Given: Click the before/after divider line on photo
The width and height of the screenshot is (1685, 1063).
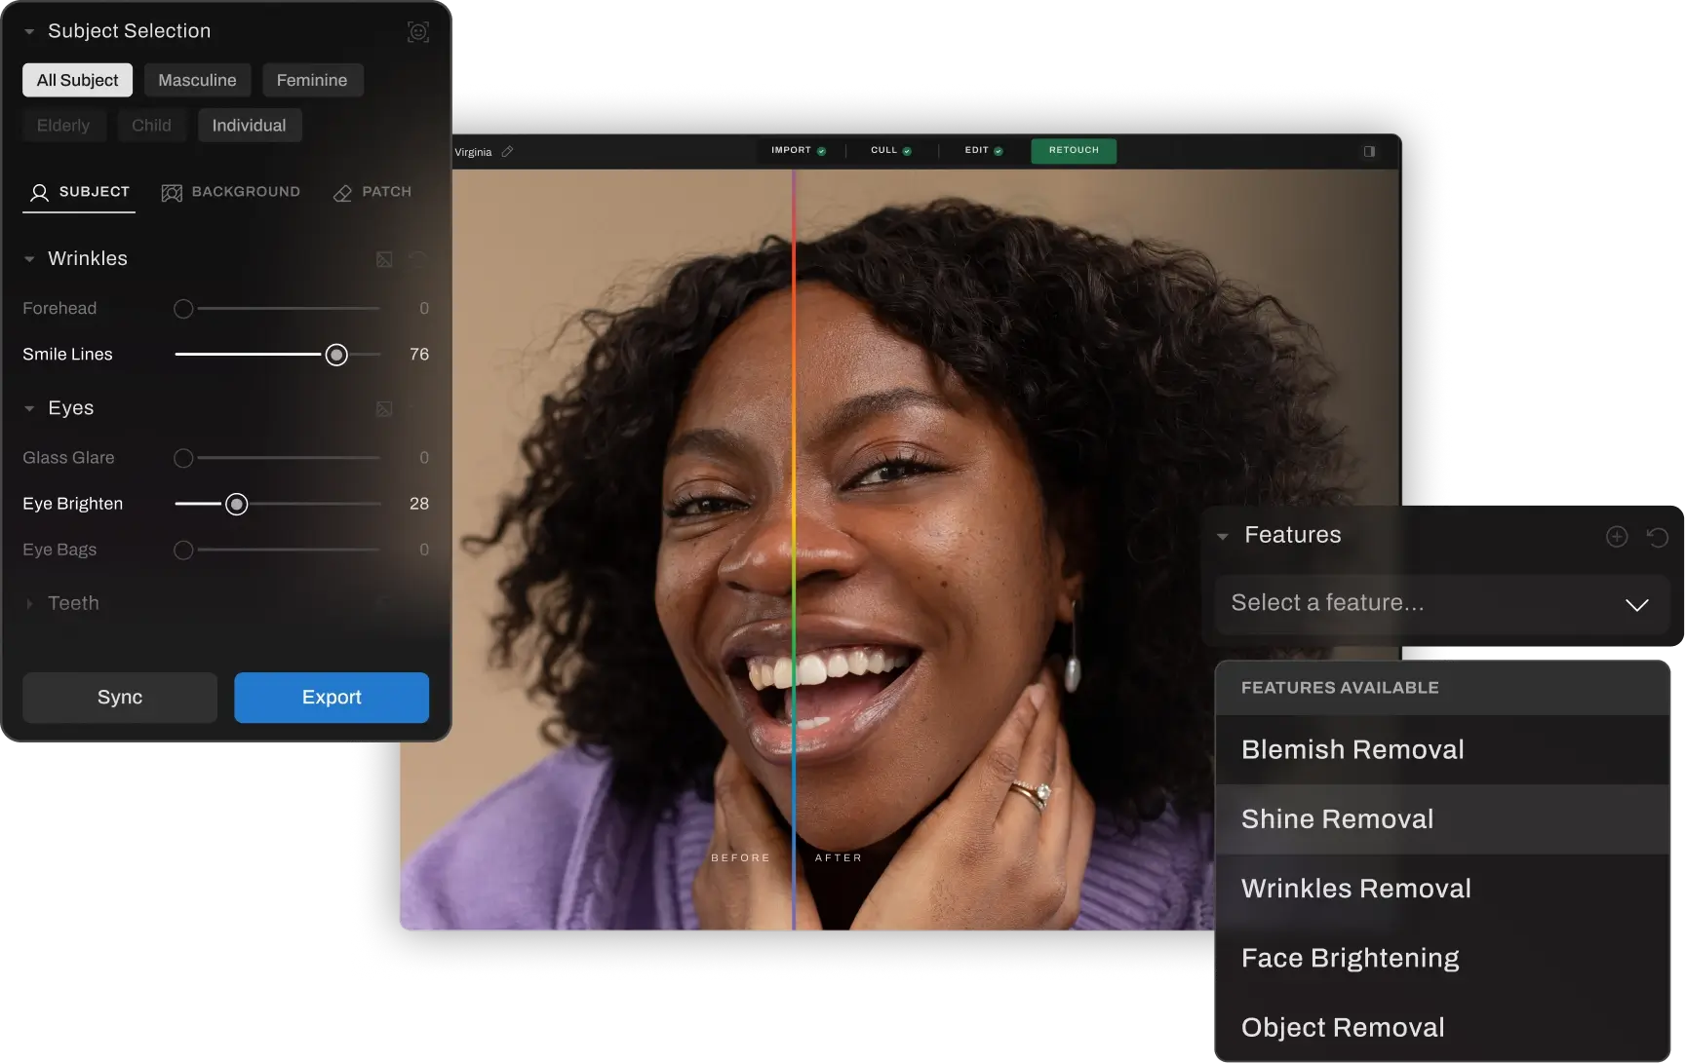Looking at the screenshot, I should point(794,550).
